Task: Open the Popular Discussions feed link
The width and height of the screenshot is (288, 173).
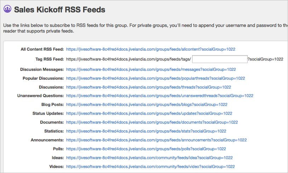Action: pos(156,78)
